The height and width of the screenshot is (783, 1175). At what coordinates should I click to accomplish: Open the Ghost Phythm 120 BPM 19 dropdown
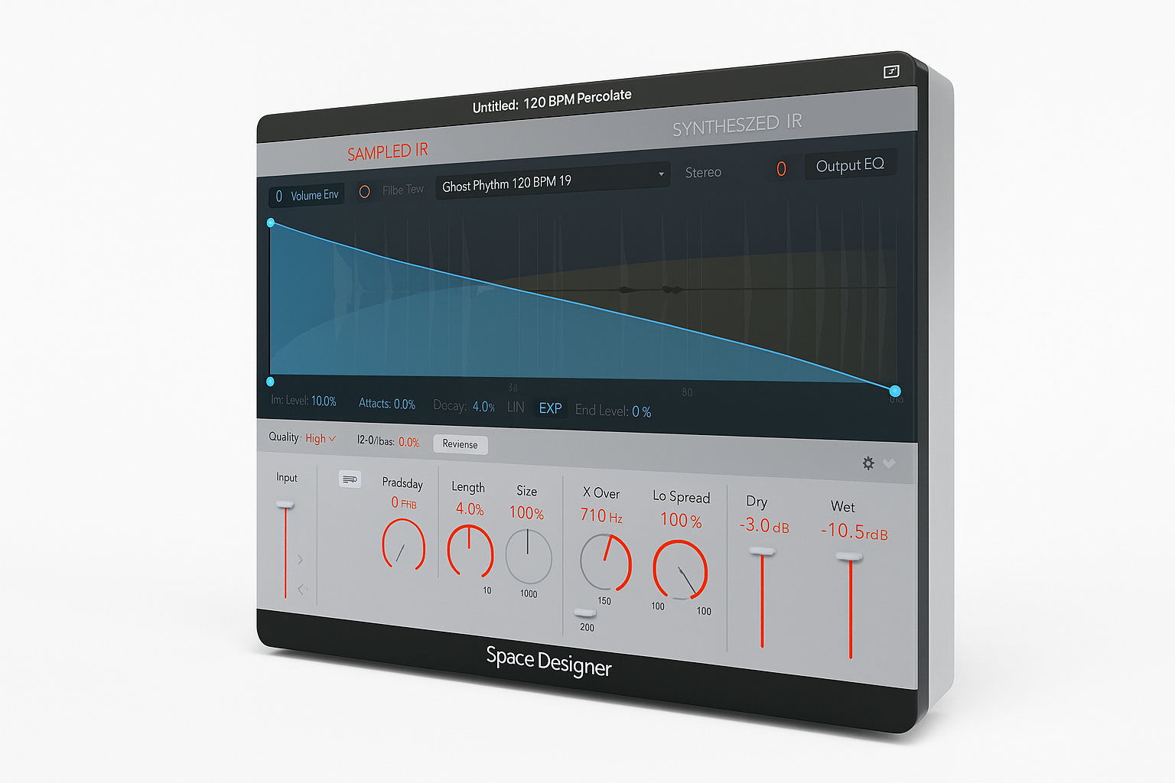[552, 181]
